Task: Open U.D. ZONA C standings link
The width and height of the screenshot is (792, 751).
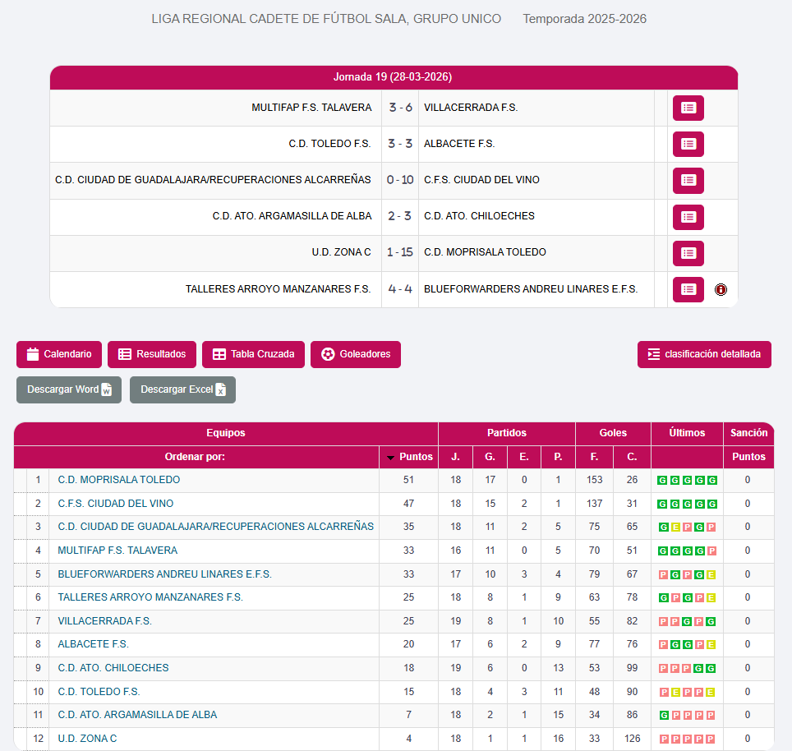Action: (87, 739)
